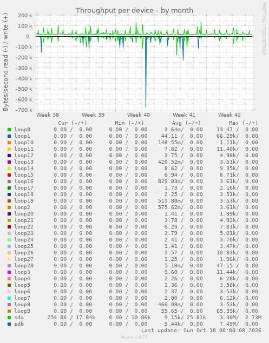Click the 'loop17' legend label
Screen dimensions: 269x343
tap(24, 188)
